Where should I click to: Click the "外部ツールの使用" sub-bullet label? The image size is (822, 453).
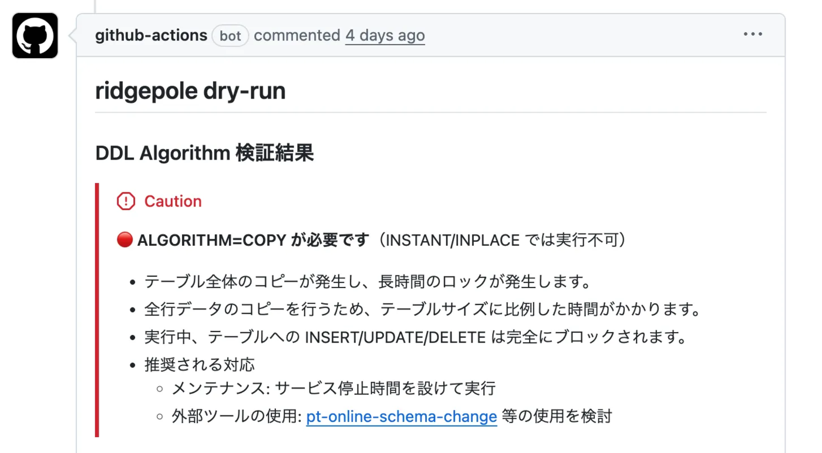[x=236, y=417]
